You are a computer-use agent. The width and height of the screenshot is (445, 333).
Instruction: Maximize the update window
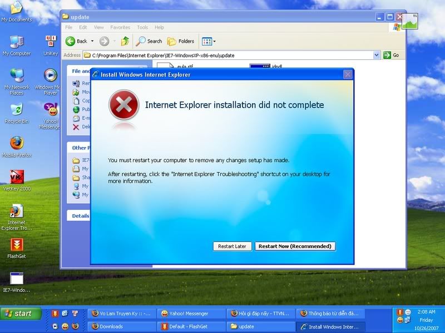390,17
